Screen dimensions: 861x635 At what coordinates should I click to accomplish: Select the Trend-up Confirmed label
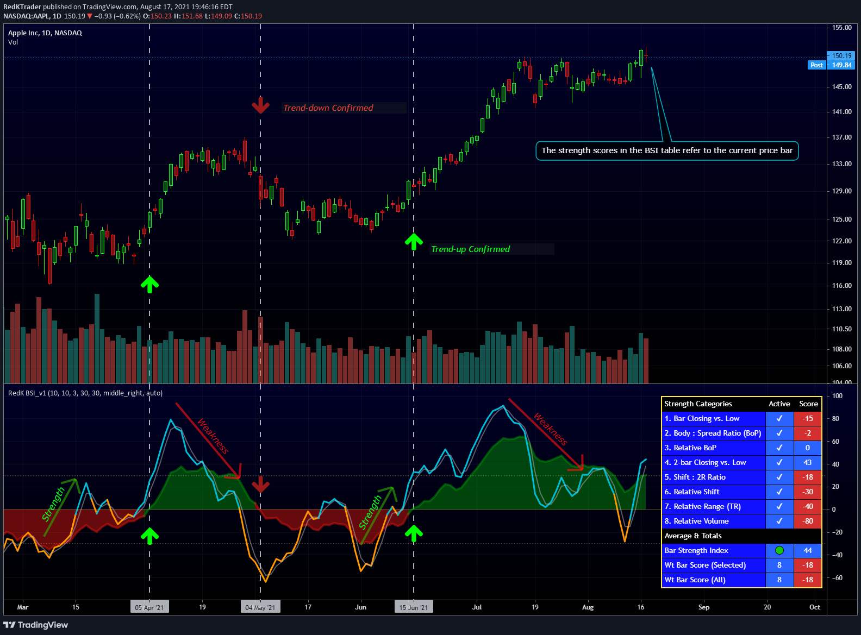click(471, 249)
